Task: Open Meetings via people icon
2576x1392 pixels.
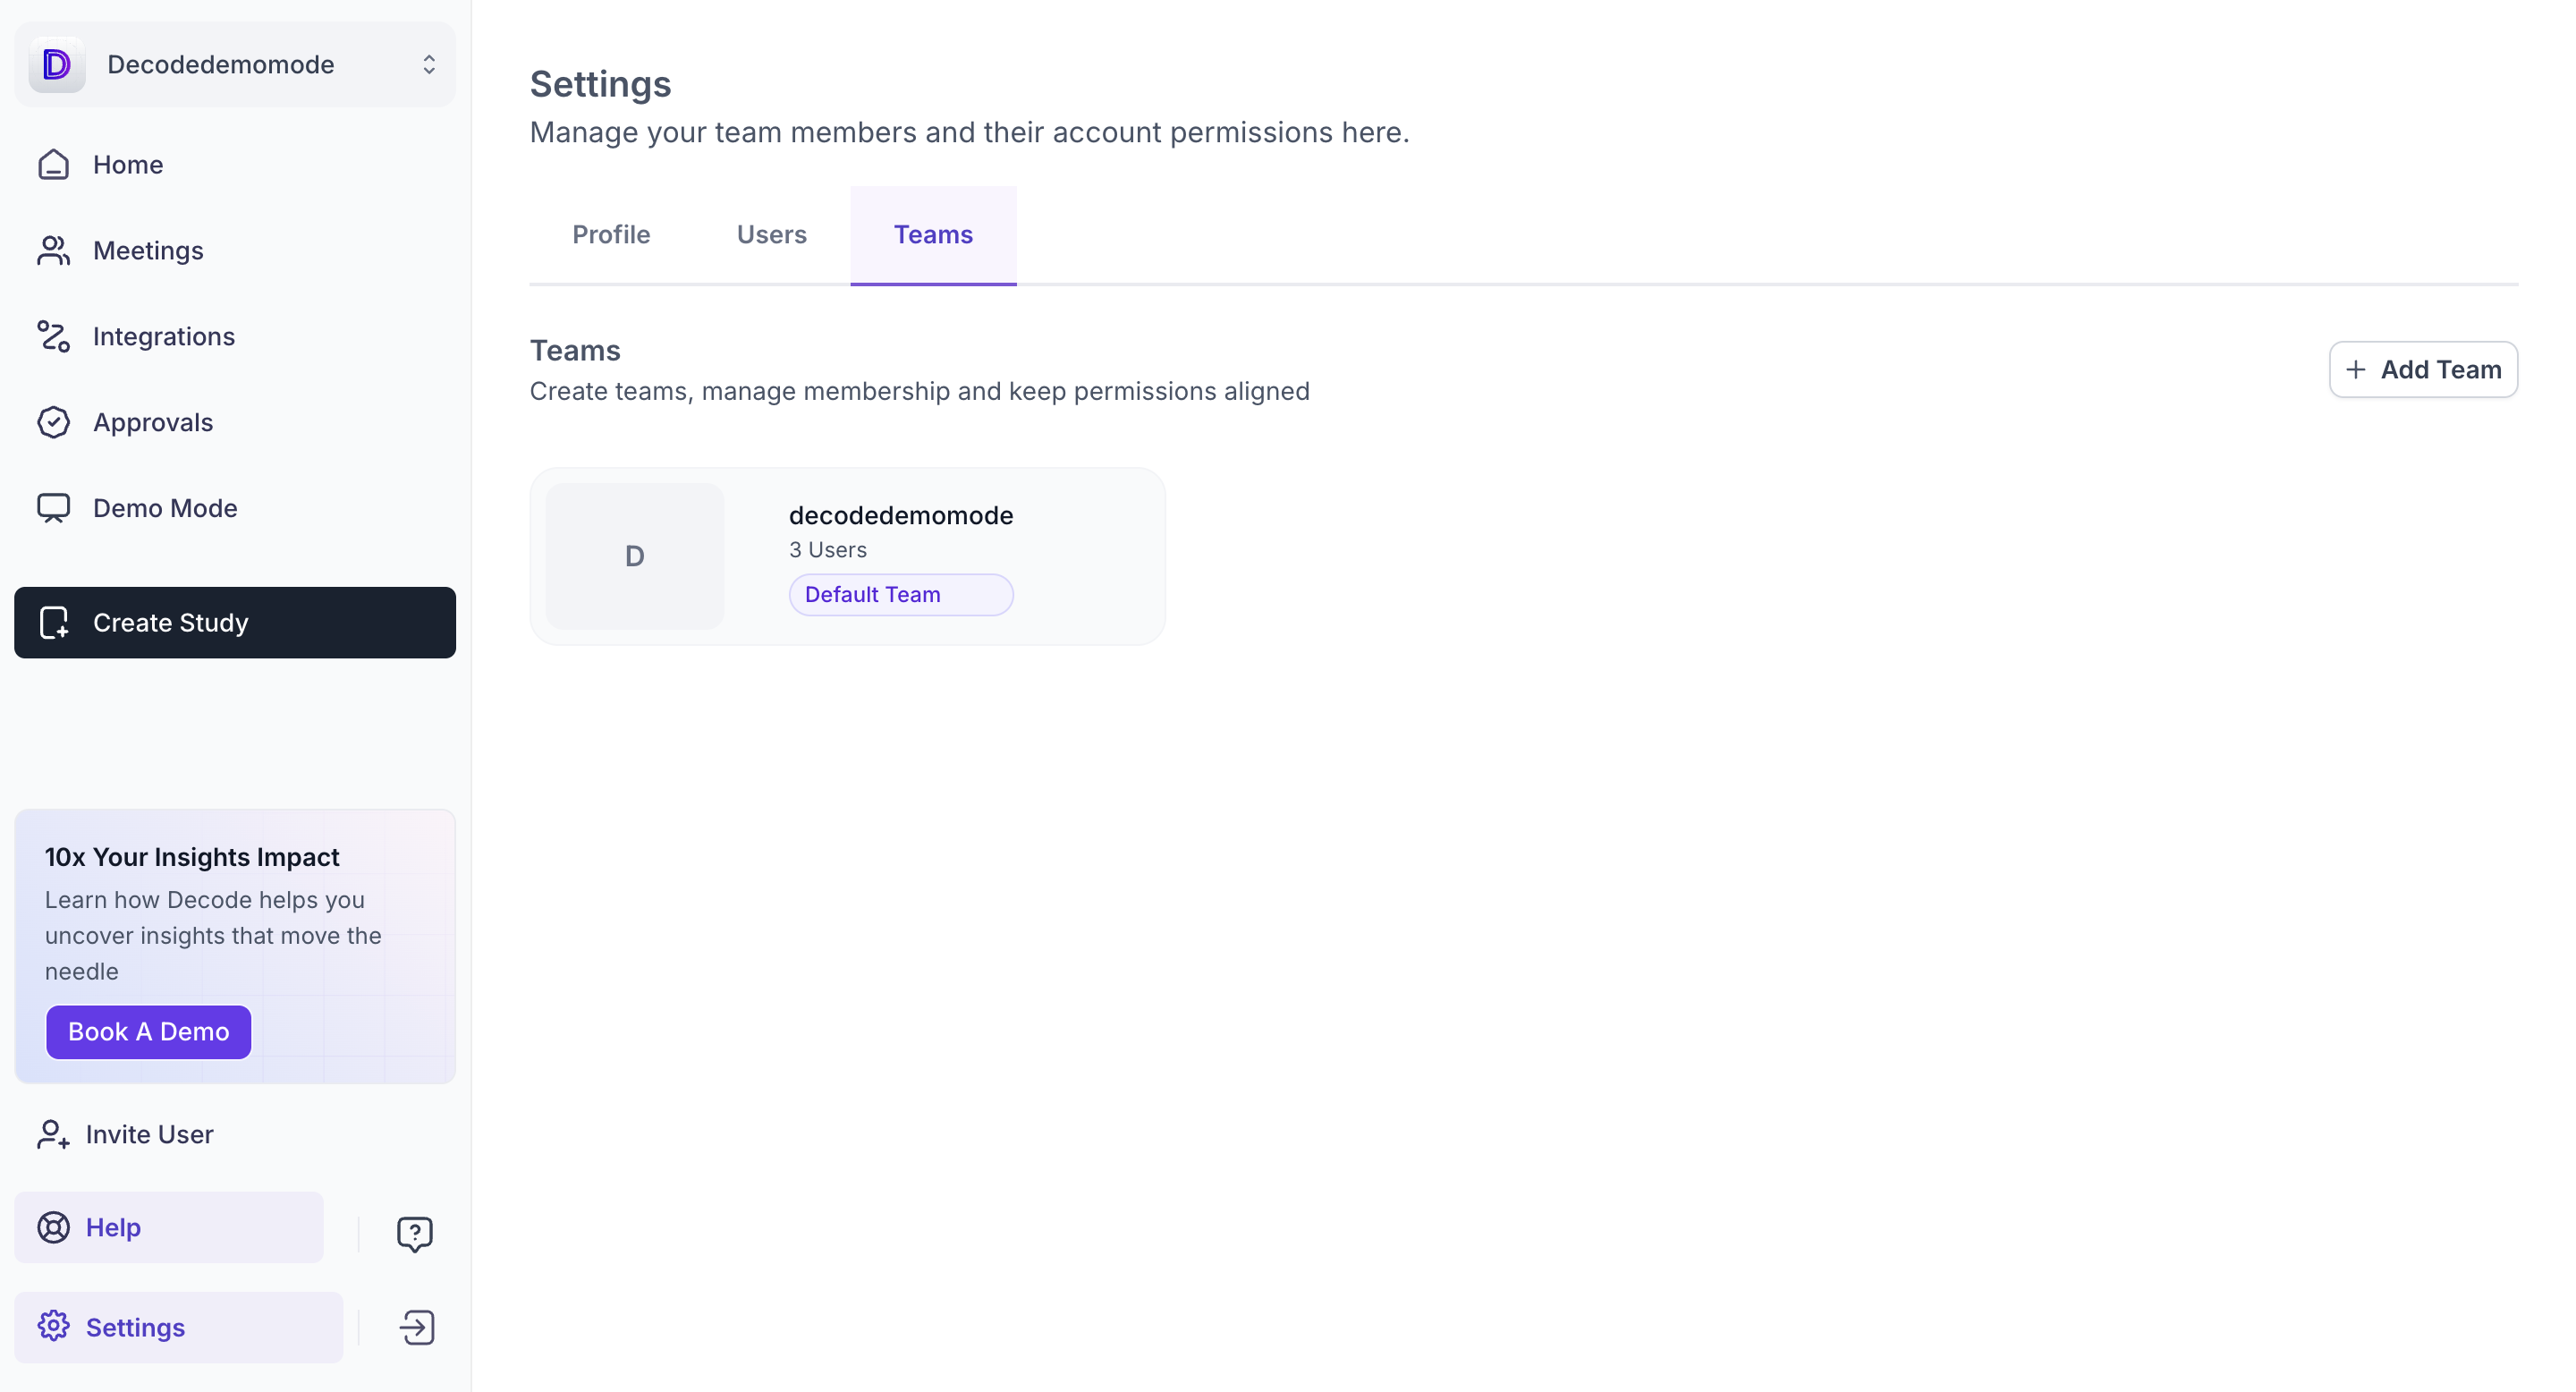Action: 53,250
